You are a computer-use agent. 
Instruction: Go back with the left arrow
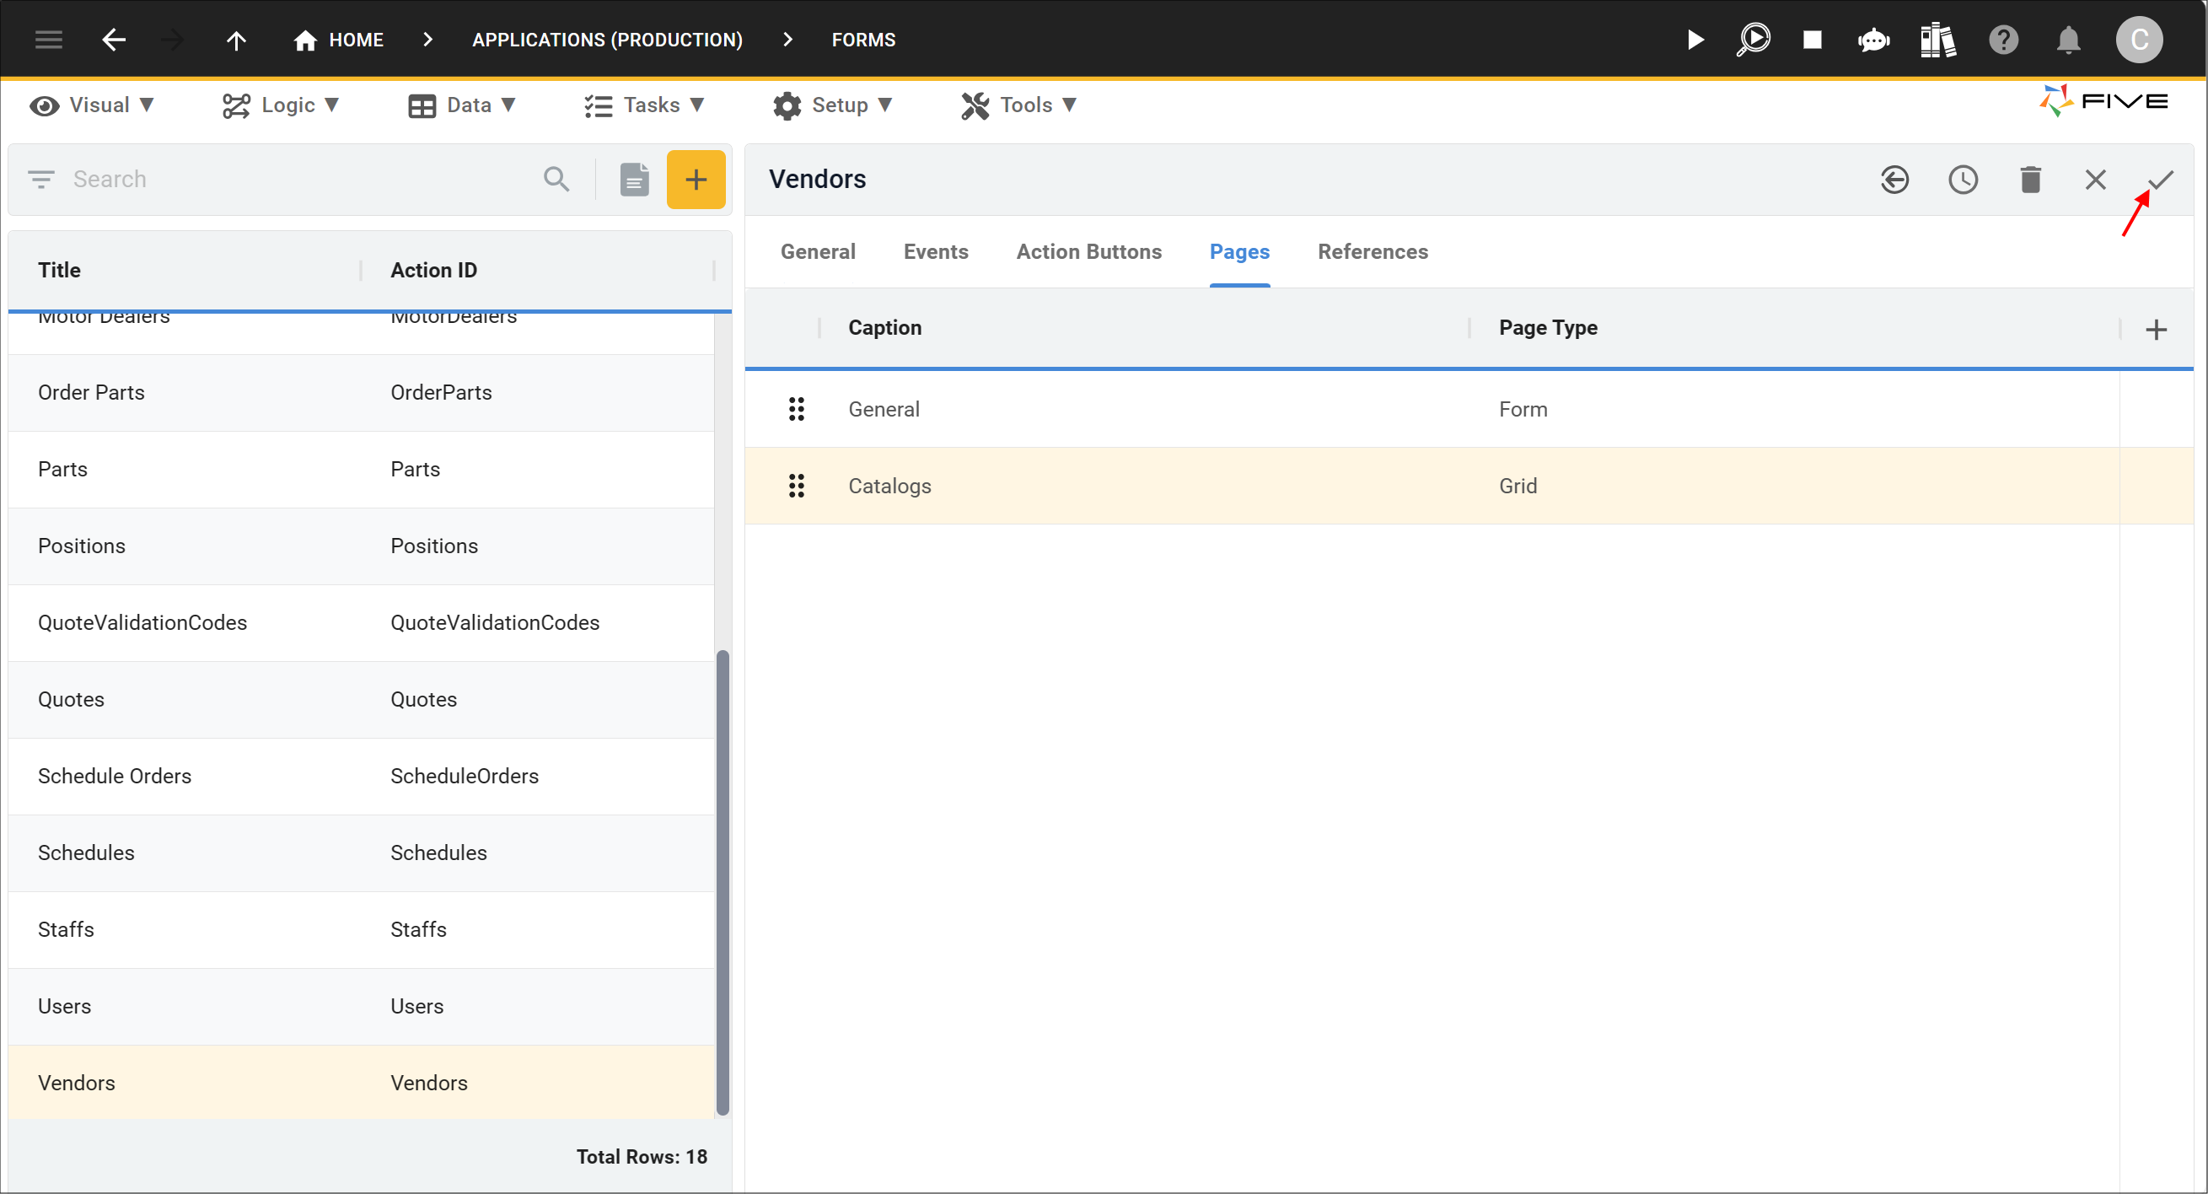[x=113, y=40]
